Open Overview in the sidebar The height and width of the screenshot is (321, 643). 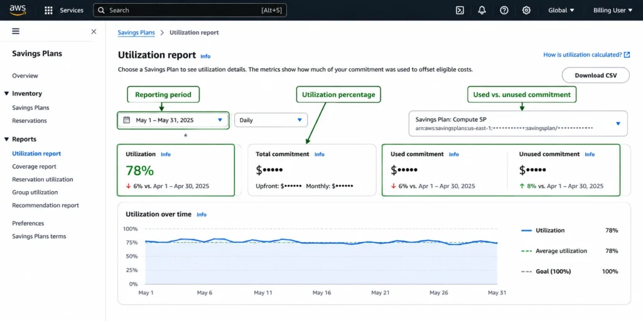click(x=25, y=76)
